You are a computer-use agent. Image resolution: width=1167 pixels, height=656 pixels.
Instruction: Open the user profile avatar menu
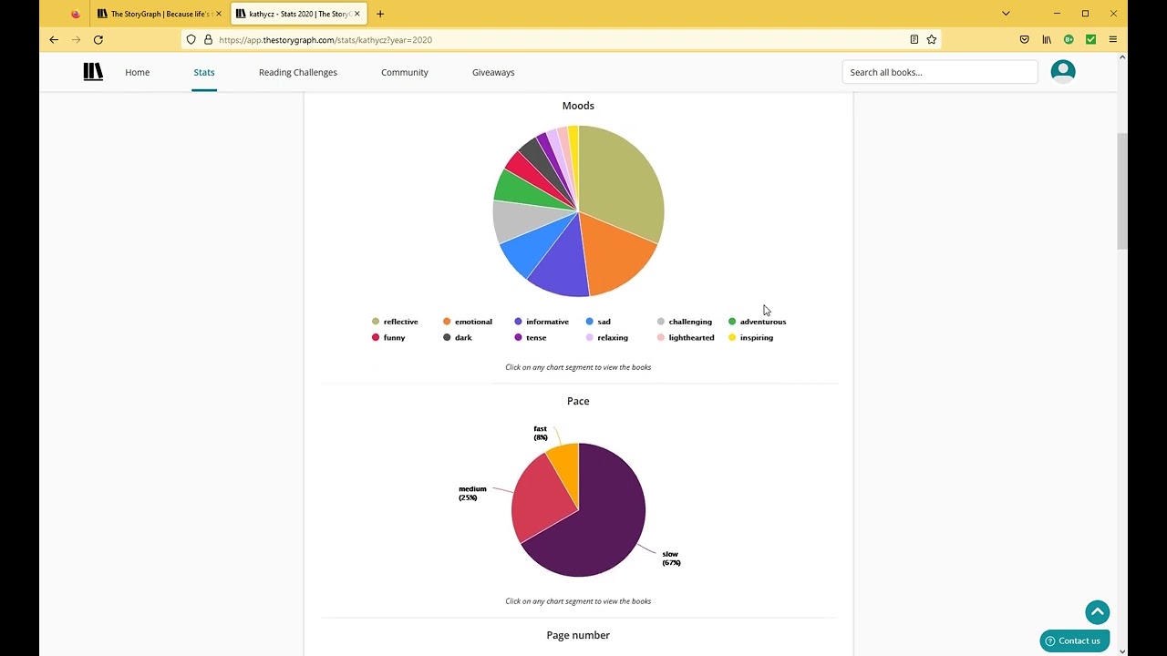click(x=1063, y=72)
